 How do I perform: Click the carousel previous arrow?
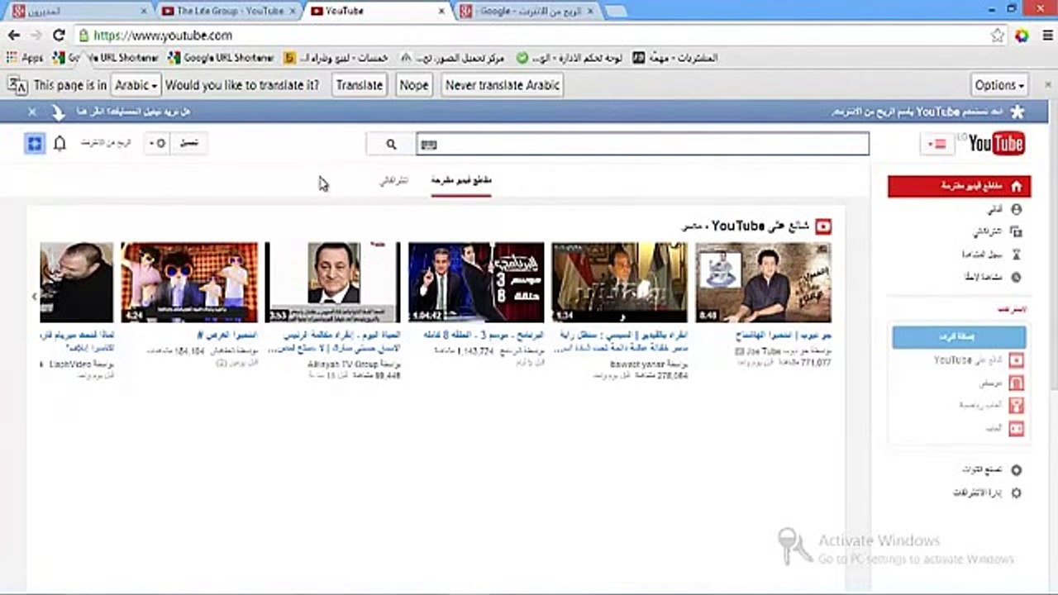(x=35, y=296)
